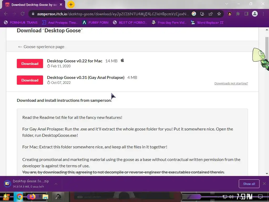Click the padlock site info icon
The image size is (269, 202).
coord(33,14)
